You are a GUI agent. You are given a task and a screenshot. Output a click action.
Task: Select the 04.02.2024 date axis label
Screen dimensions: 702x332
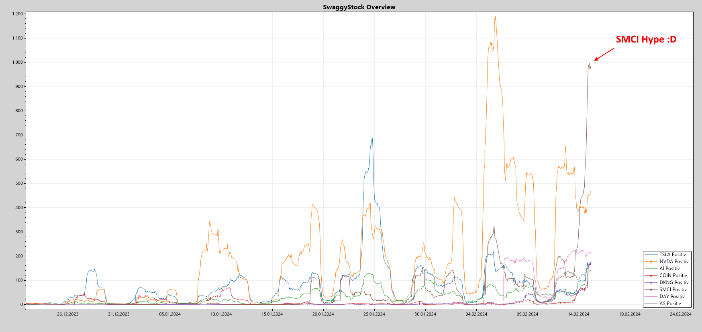pos(476,314)
